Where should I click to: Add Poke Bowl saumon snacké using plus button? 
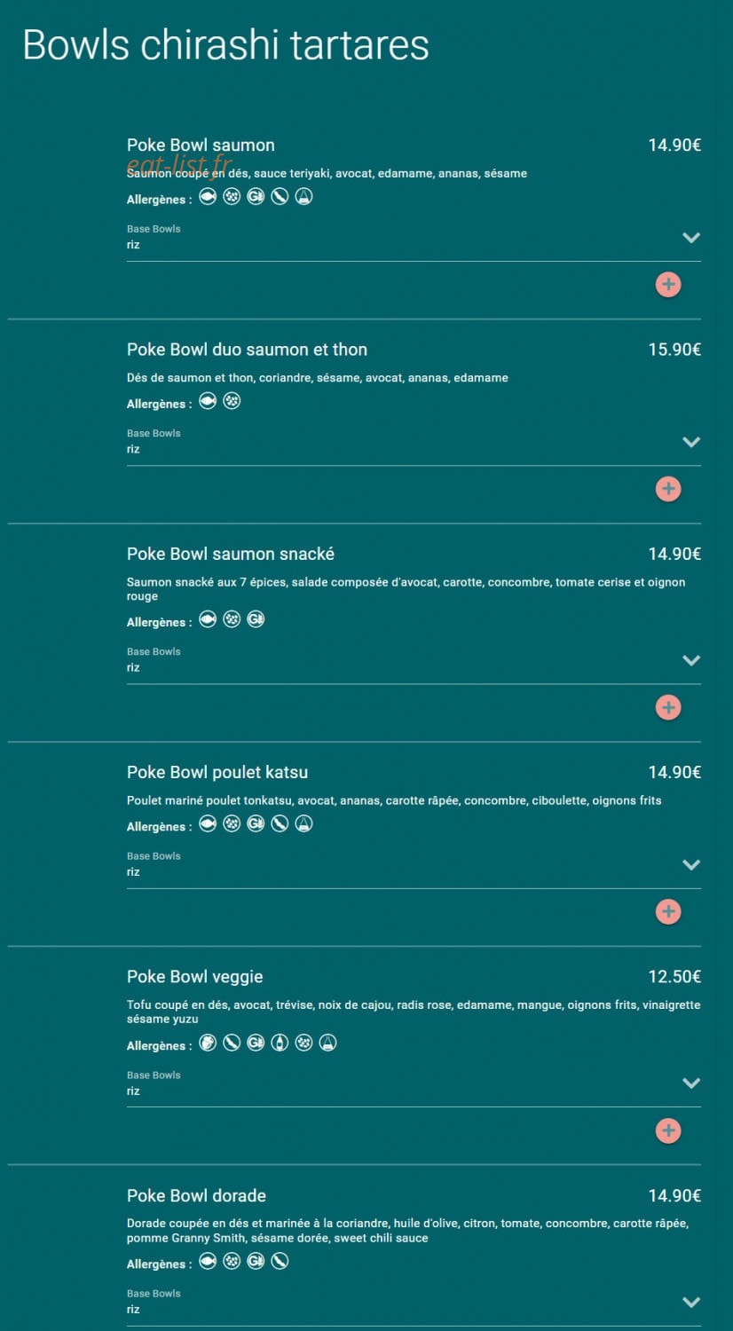click(x=668, y=707)
